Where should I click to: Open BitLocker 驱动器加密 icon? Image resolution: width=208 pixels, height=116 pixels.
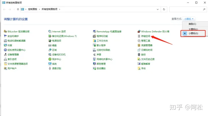coord(5,31)
